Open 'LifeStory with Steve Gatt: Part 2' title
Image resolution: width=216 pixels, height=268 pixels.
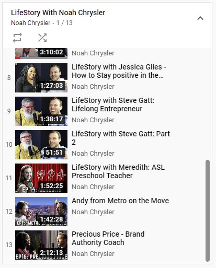pos(121,138)
